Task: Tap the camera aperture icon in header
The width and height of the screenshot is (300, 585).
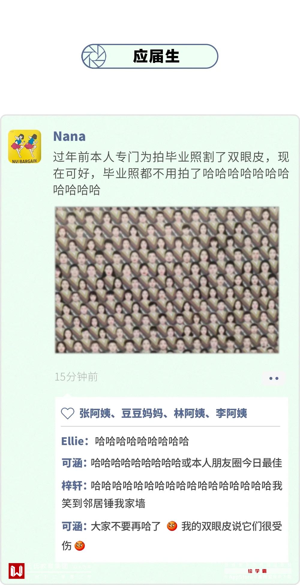Action: pyautogui.click(x=94, y=56)
